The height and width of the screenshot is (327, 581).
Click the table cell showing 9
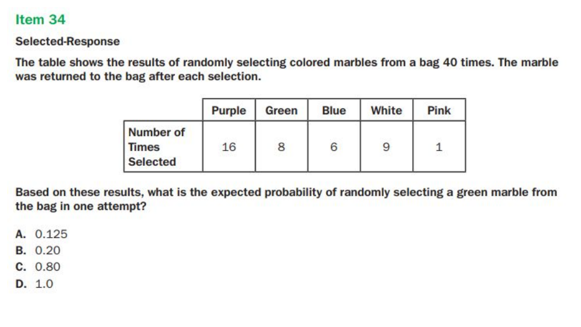click(x=386, y=147)
